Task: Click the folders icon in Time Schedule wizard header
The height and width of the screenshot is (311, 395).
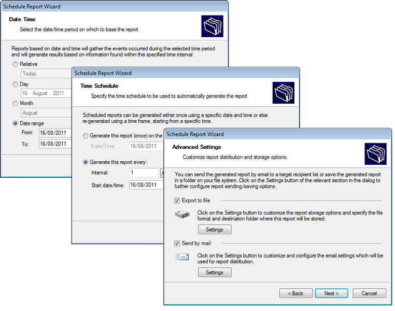Action: tap(284, 93)
